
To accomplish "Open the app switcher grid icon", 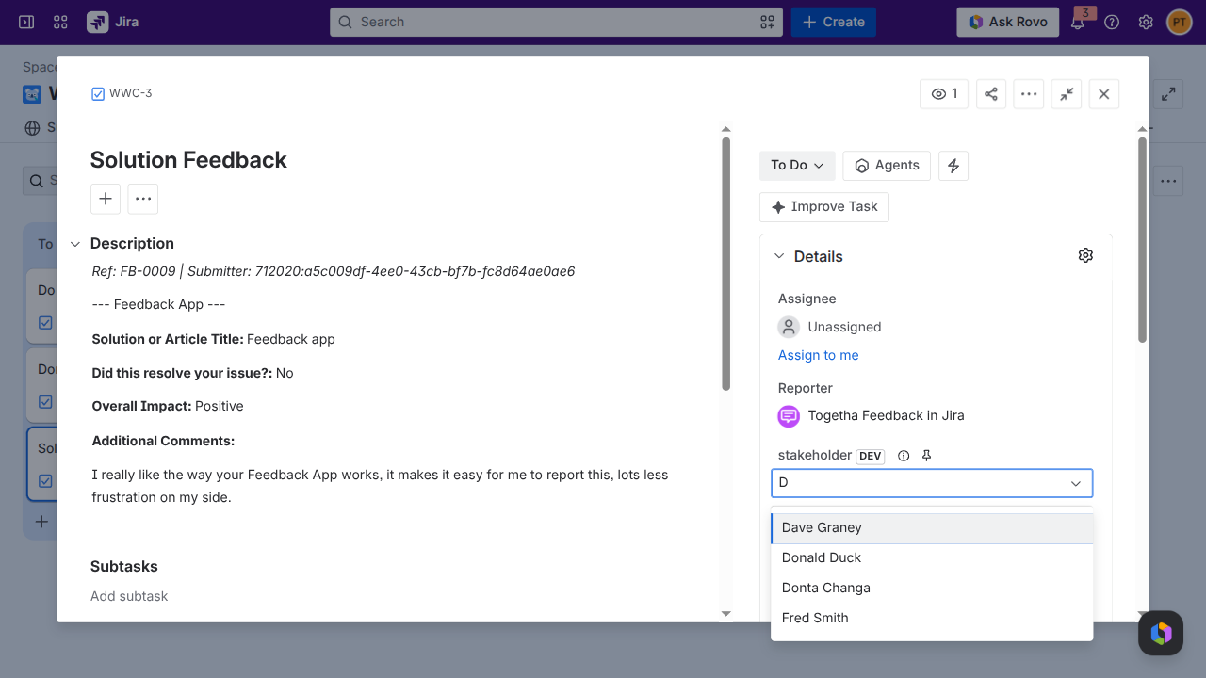I will point(60,22).
